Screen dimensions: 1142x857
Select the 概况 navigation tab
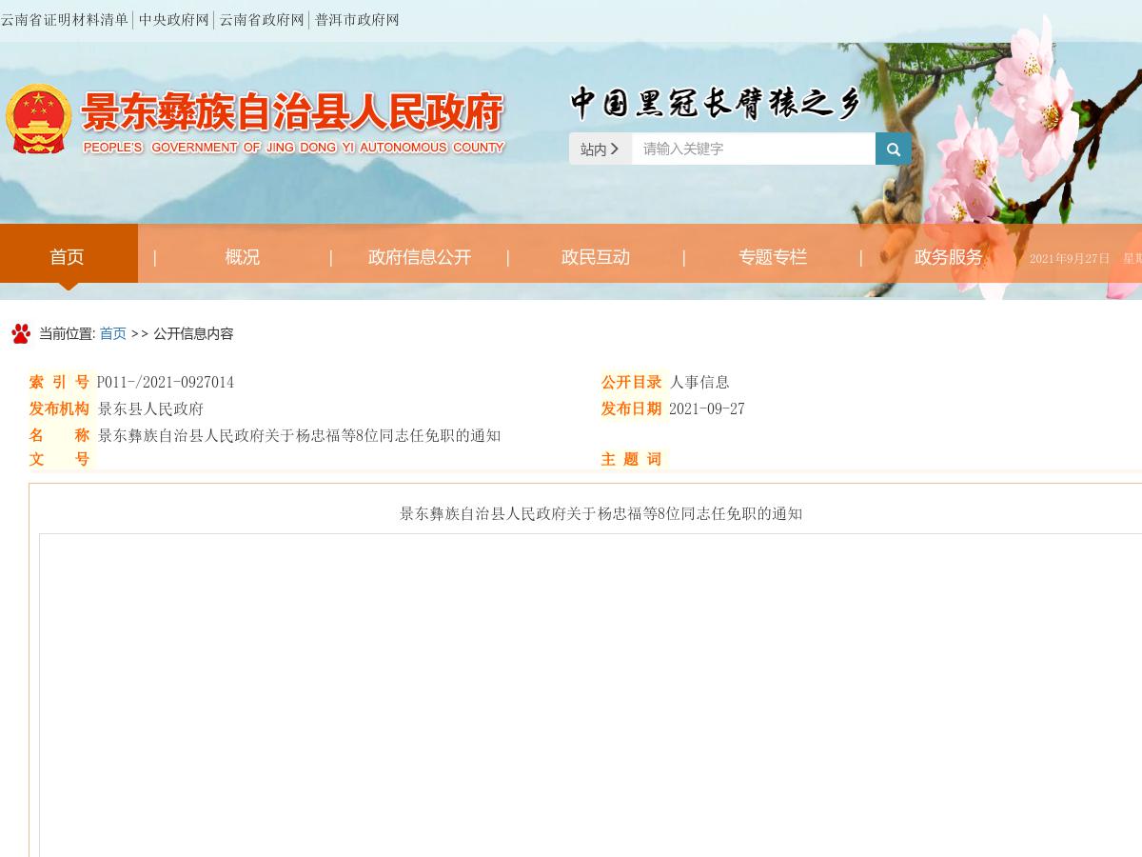(x=243, y=257)
